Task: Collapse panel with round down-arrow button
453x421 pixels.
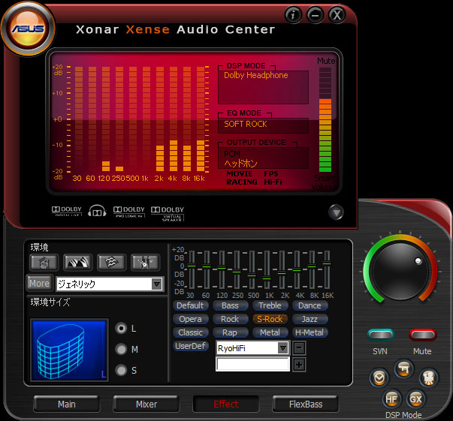Action: pyautogui.click(x=336, y=212)
